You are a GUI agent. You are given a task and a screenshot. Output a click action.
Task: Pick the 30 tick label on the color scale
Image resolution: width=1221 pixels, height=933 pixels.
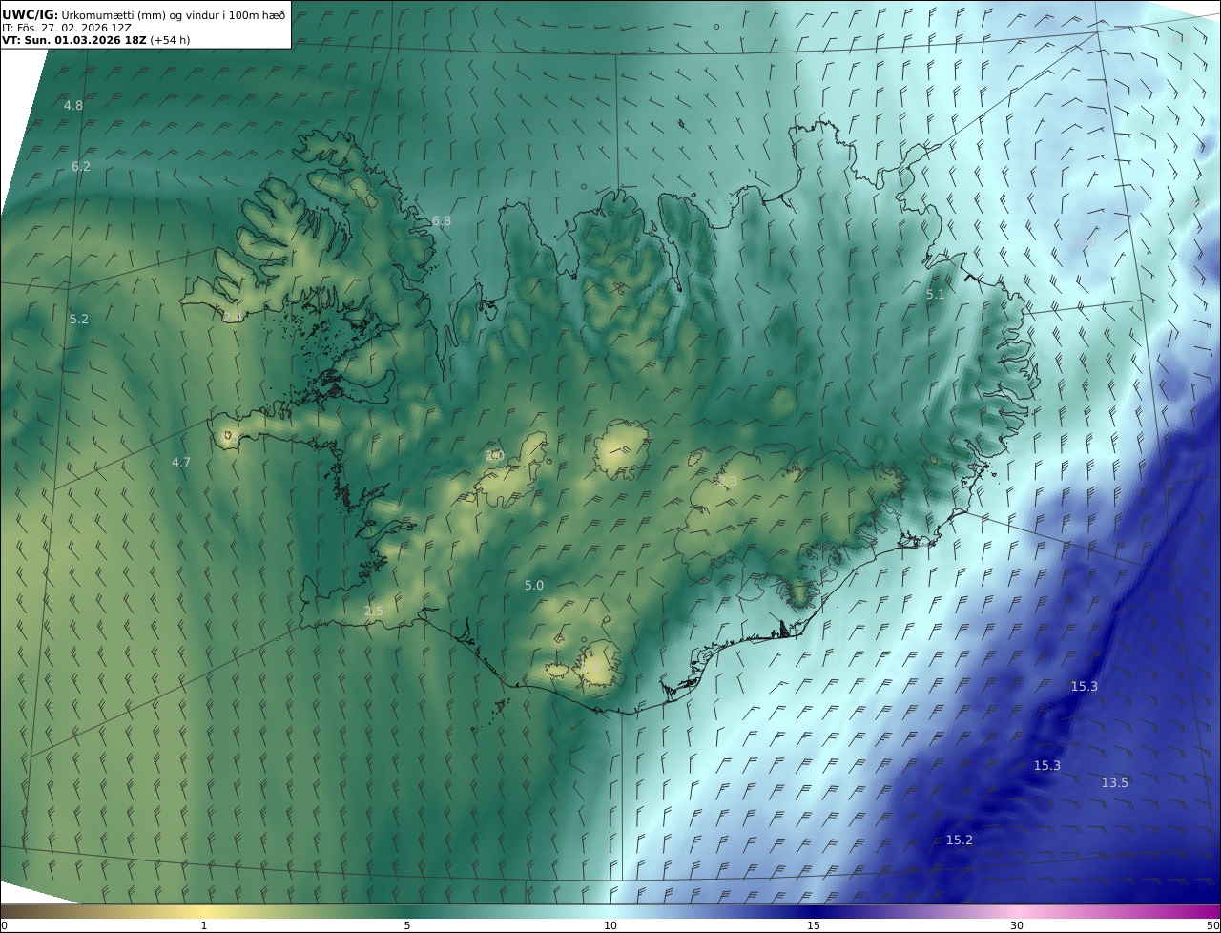[x=1017, y=925]
